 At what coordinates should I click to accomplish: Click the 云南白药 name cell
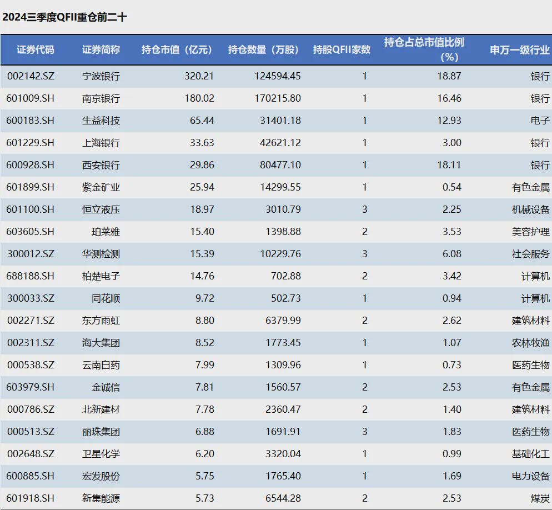tap(101, 365)
